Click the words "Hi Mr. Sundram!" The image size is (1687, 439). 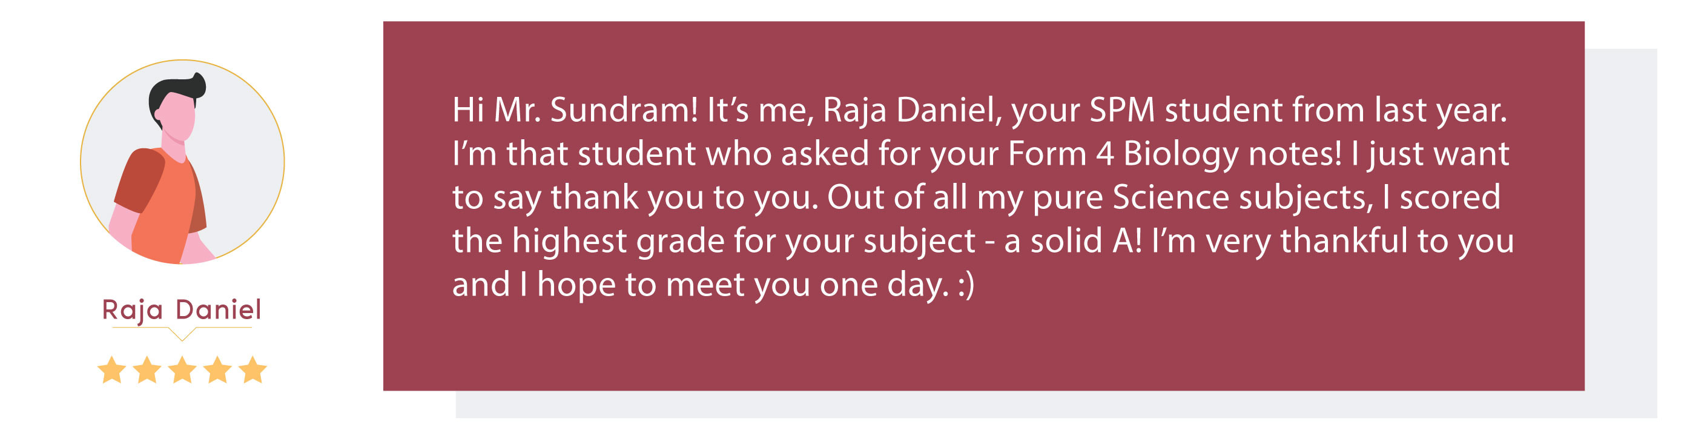click(575, 110)
